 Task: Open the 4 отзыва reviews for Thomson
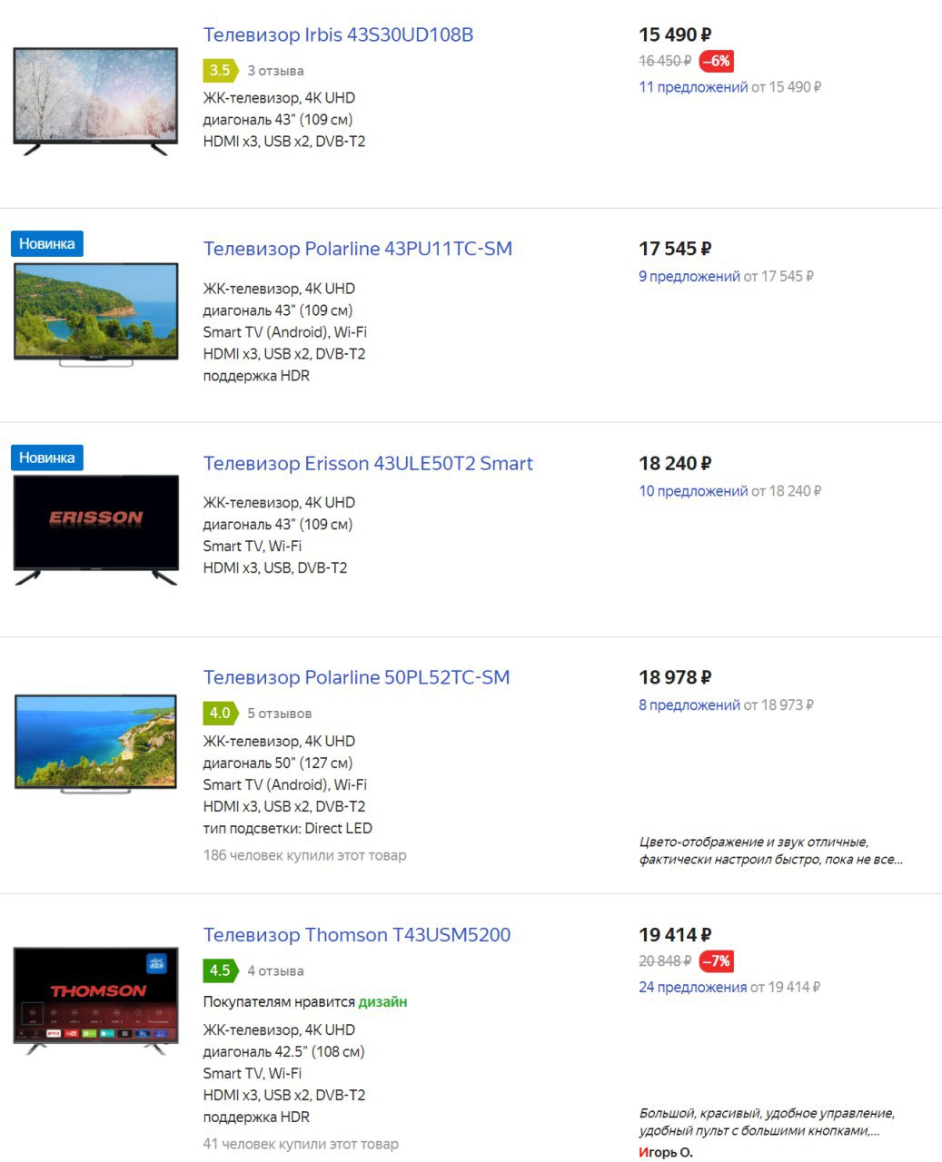pyautogui.click(x=275, y=970)
